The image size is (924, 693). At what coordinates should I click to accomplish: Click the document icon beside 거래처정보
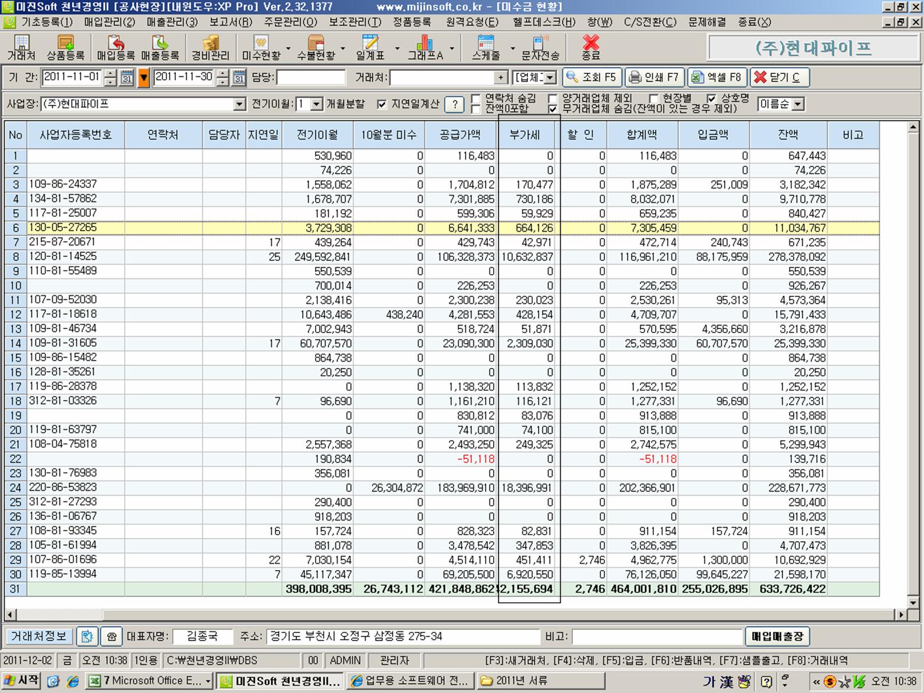(87, 637)
